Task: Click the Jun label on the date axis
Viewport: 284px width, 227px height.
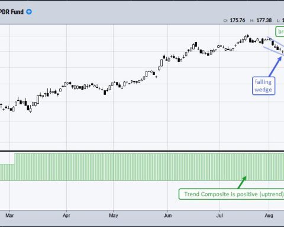Action: pyautogui.click(x=167, y=216)
